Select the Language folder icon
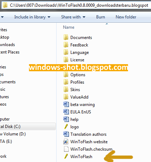Viewport: 151px width, 162px height. pyautogui.click(x=66, y=52)
